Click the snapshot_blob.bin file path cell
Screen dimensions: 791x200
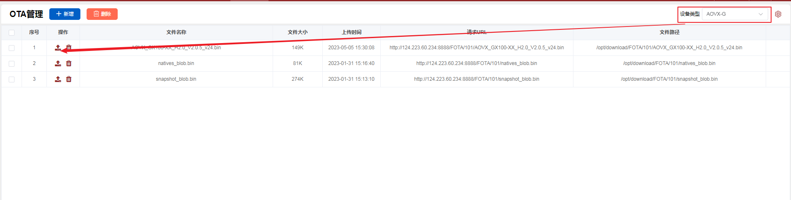click(669, 79)
